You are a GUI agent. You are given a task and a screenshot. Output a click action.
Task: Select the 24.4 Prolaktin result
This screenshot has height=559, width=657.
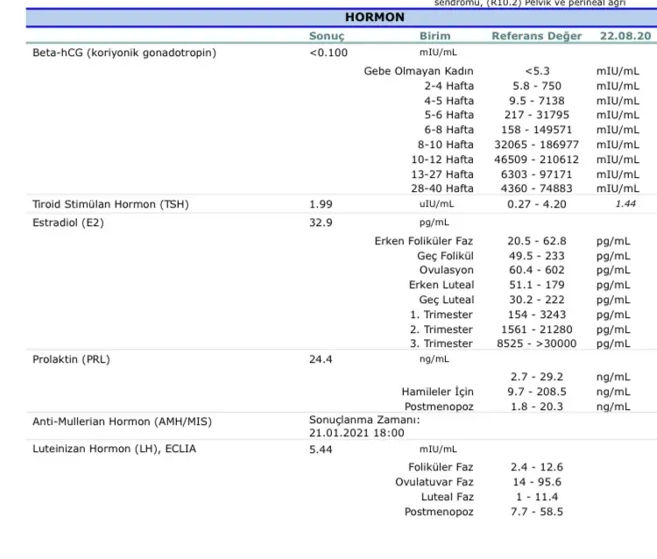click(x=321, y=359)
